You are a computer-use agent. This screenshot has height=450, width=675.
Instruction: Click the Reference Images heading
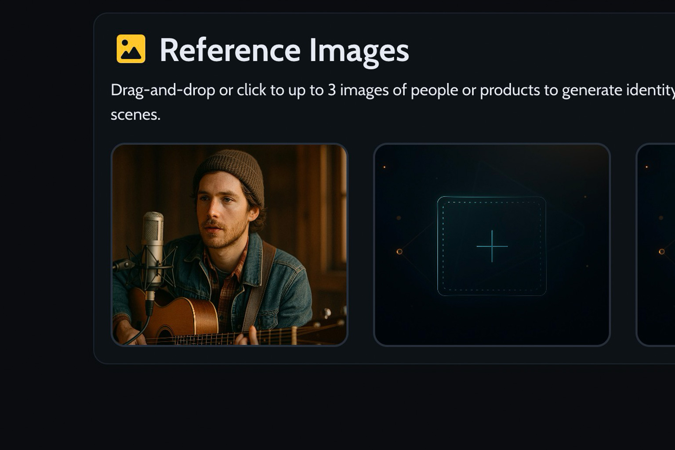[x=284, y=50]
